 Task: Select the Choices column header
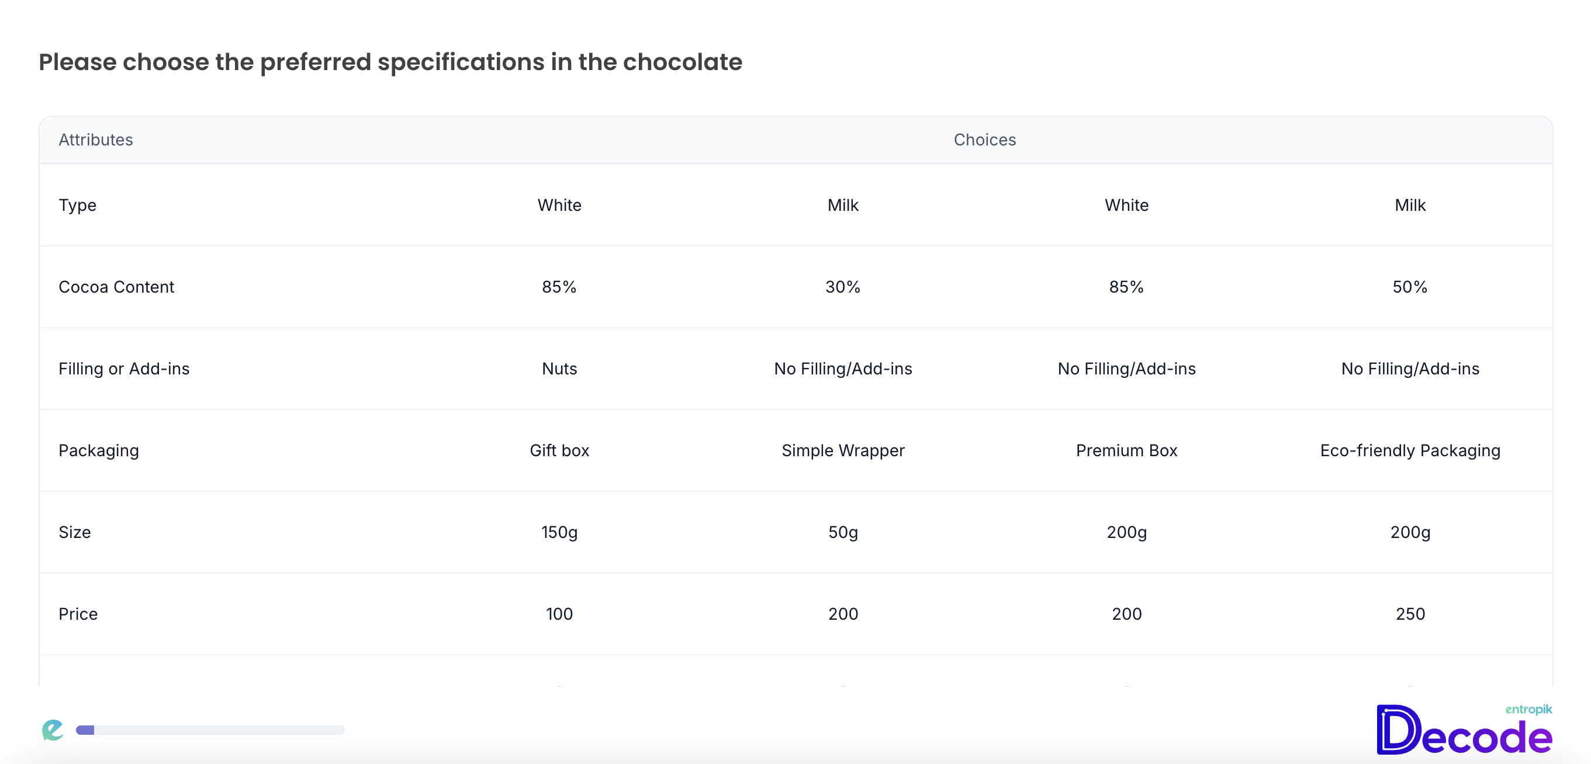click(x=984, y=140)
